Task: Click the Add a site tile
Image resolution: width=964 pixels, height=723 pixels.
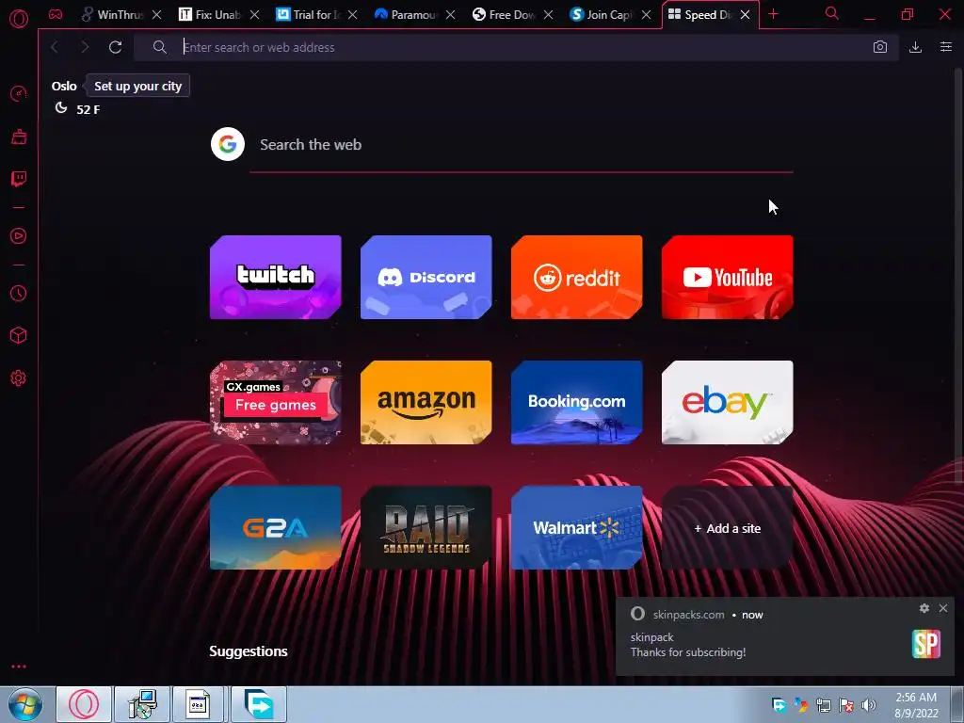Action: click(x=728, y=528)
